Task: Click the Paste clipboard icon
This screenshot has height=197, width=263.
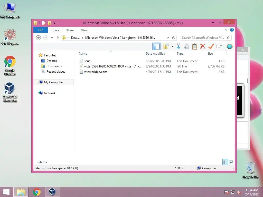Action: 195,46
